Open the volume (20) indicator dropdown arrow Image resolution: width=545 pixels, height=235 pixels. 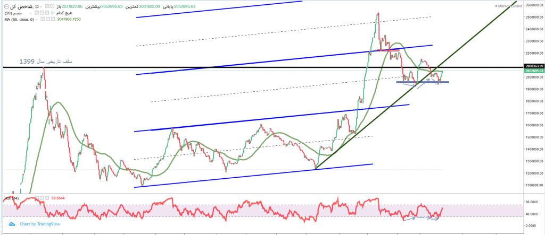pyautogui.click(x=30, y=13)
